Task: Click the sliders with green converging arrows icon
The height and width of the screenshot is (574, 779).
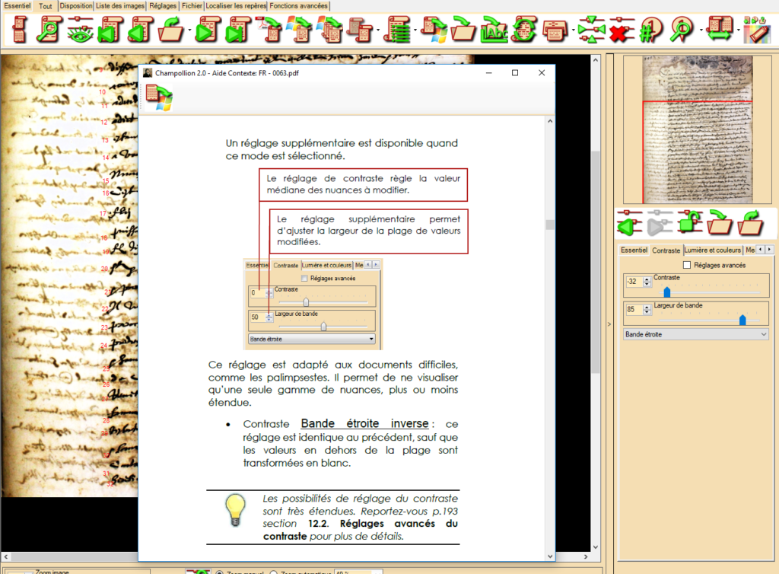Action: (x=591, y=30)
